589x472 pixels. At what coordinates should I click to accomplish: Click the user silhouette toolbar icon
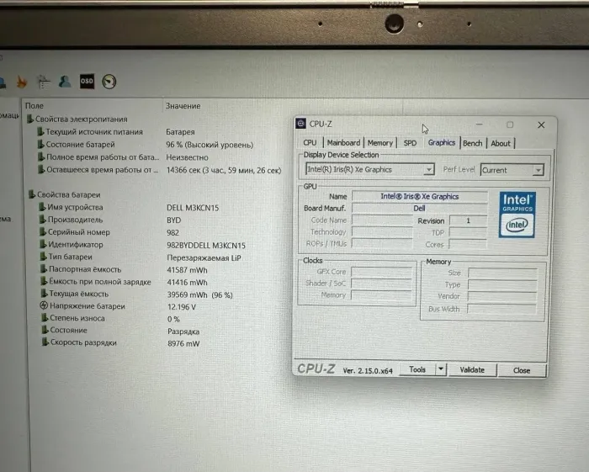click(65, 82)
